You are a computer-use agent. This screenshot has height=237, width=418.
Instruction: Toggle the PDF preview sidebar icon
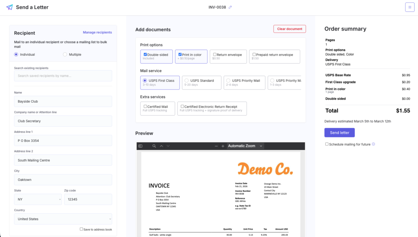click(140, 146)
